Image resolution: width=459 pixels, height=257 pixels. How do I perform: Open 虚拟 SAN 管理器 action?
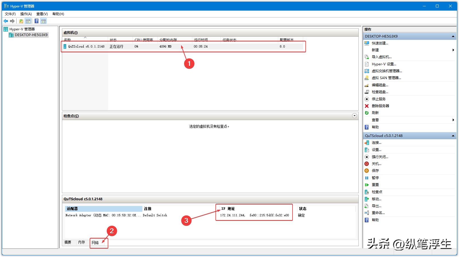[x=386, y=78]
